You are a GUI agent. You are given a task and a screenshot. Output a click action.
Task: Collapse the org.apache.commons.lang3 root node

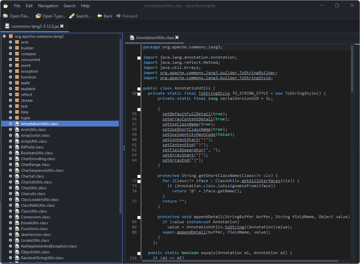click(4, 36)
